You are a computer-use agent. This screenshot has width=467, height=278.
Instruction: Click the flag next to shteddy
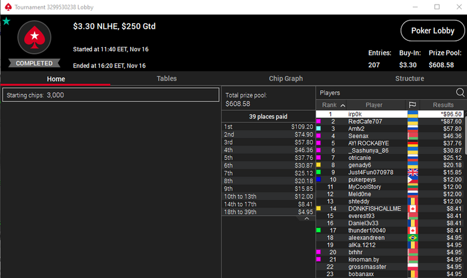pyautogui.click(x=412, y=201)
